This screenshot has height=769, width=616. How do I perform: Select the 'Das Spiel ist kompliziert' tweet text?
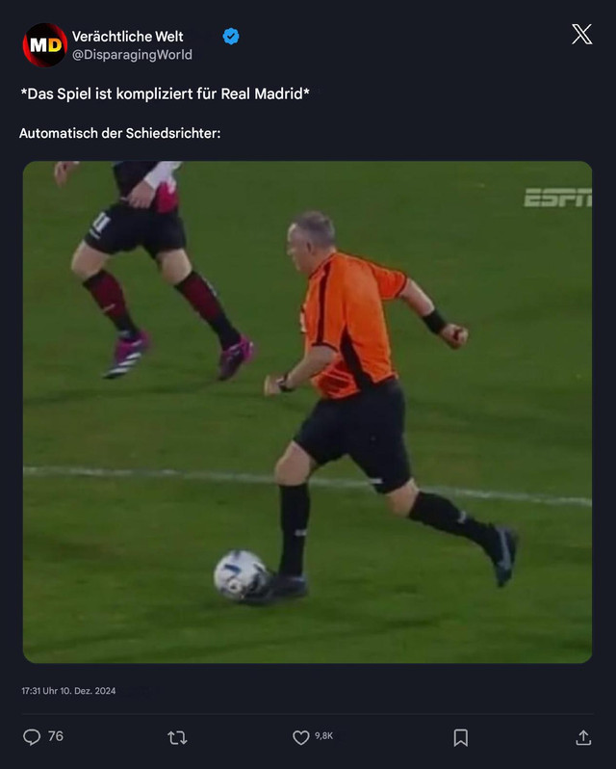165,93
